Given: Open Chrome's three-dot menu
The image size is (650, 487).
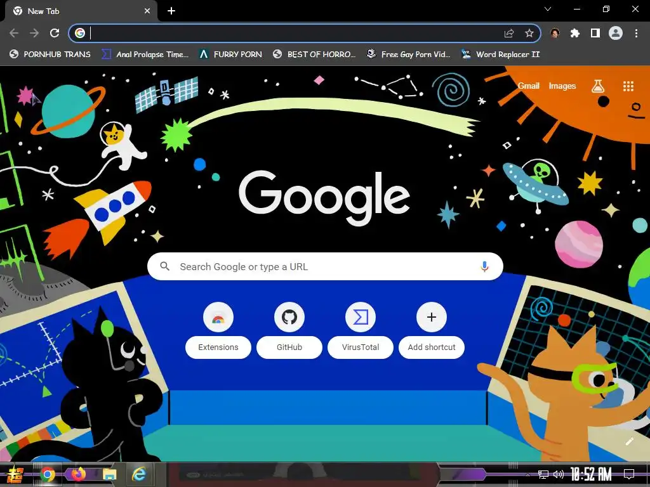Looking at the screenshot, I should pyautogui.click(x=636, y=33).
